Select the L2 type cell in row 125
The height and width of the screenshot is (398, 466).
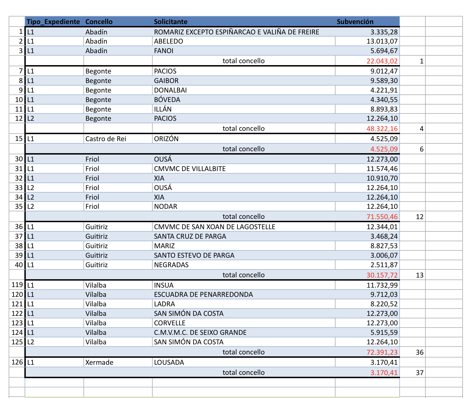(55, 342)
